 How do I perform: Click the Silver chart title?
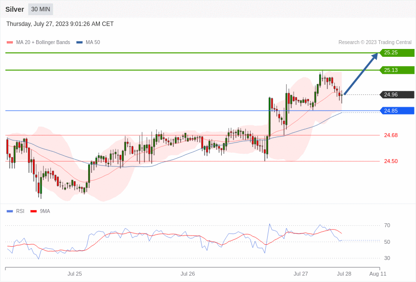tap(15, 9)
